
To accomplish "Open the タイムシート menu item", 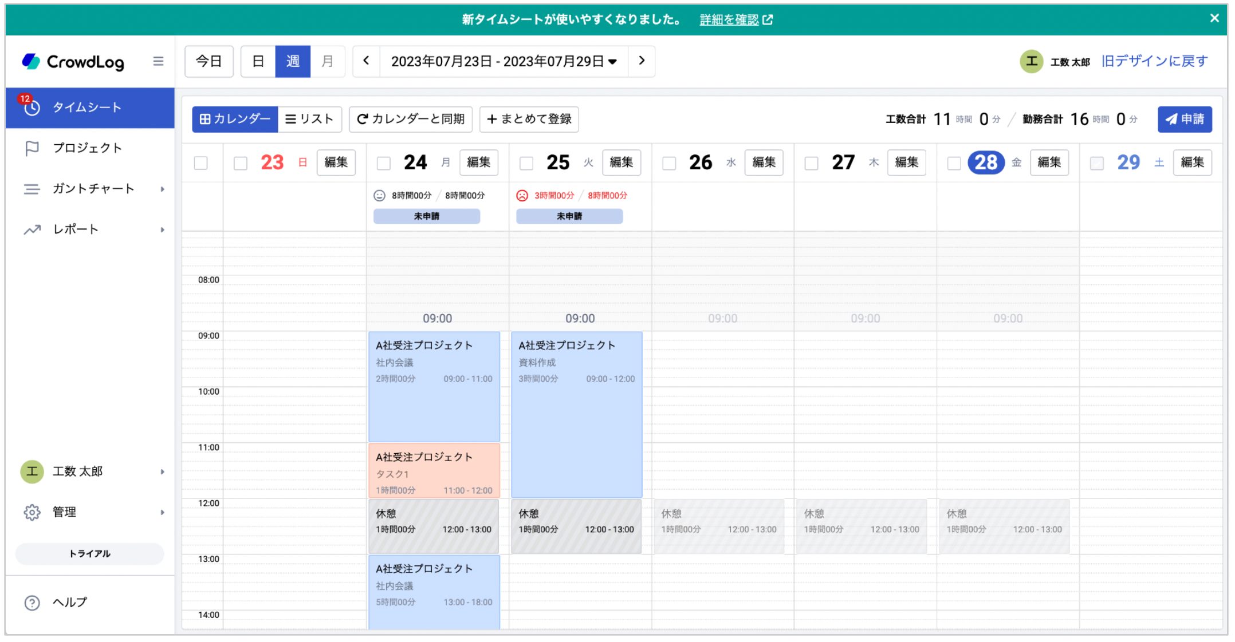I will 90,108.
